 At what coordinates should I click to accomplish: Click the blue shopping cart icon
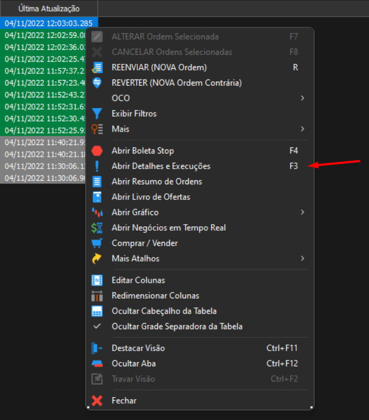[97, 243]
